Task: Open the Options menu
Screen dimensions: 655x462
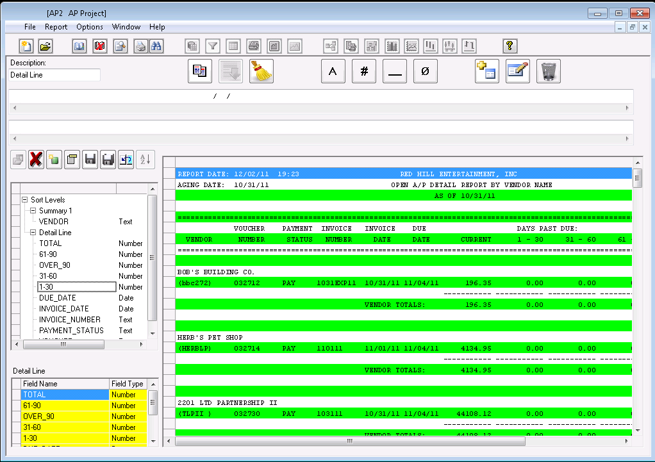Action: (x=90, y=27)
